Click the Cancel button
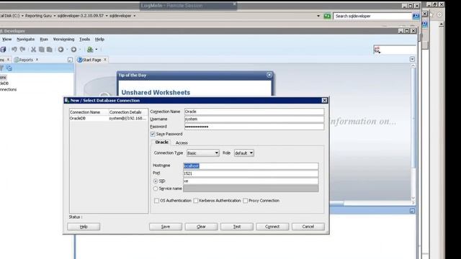461x259 pixels. point(308,227)
